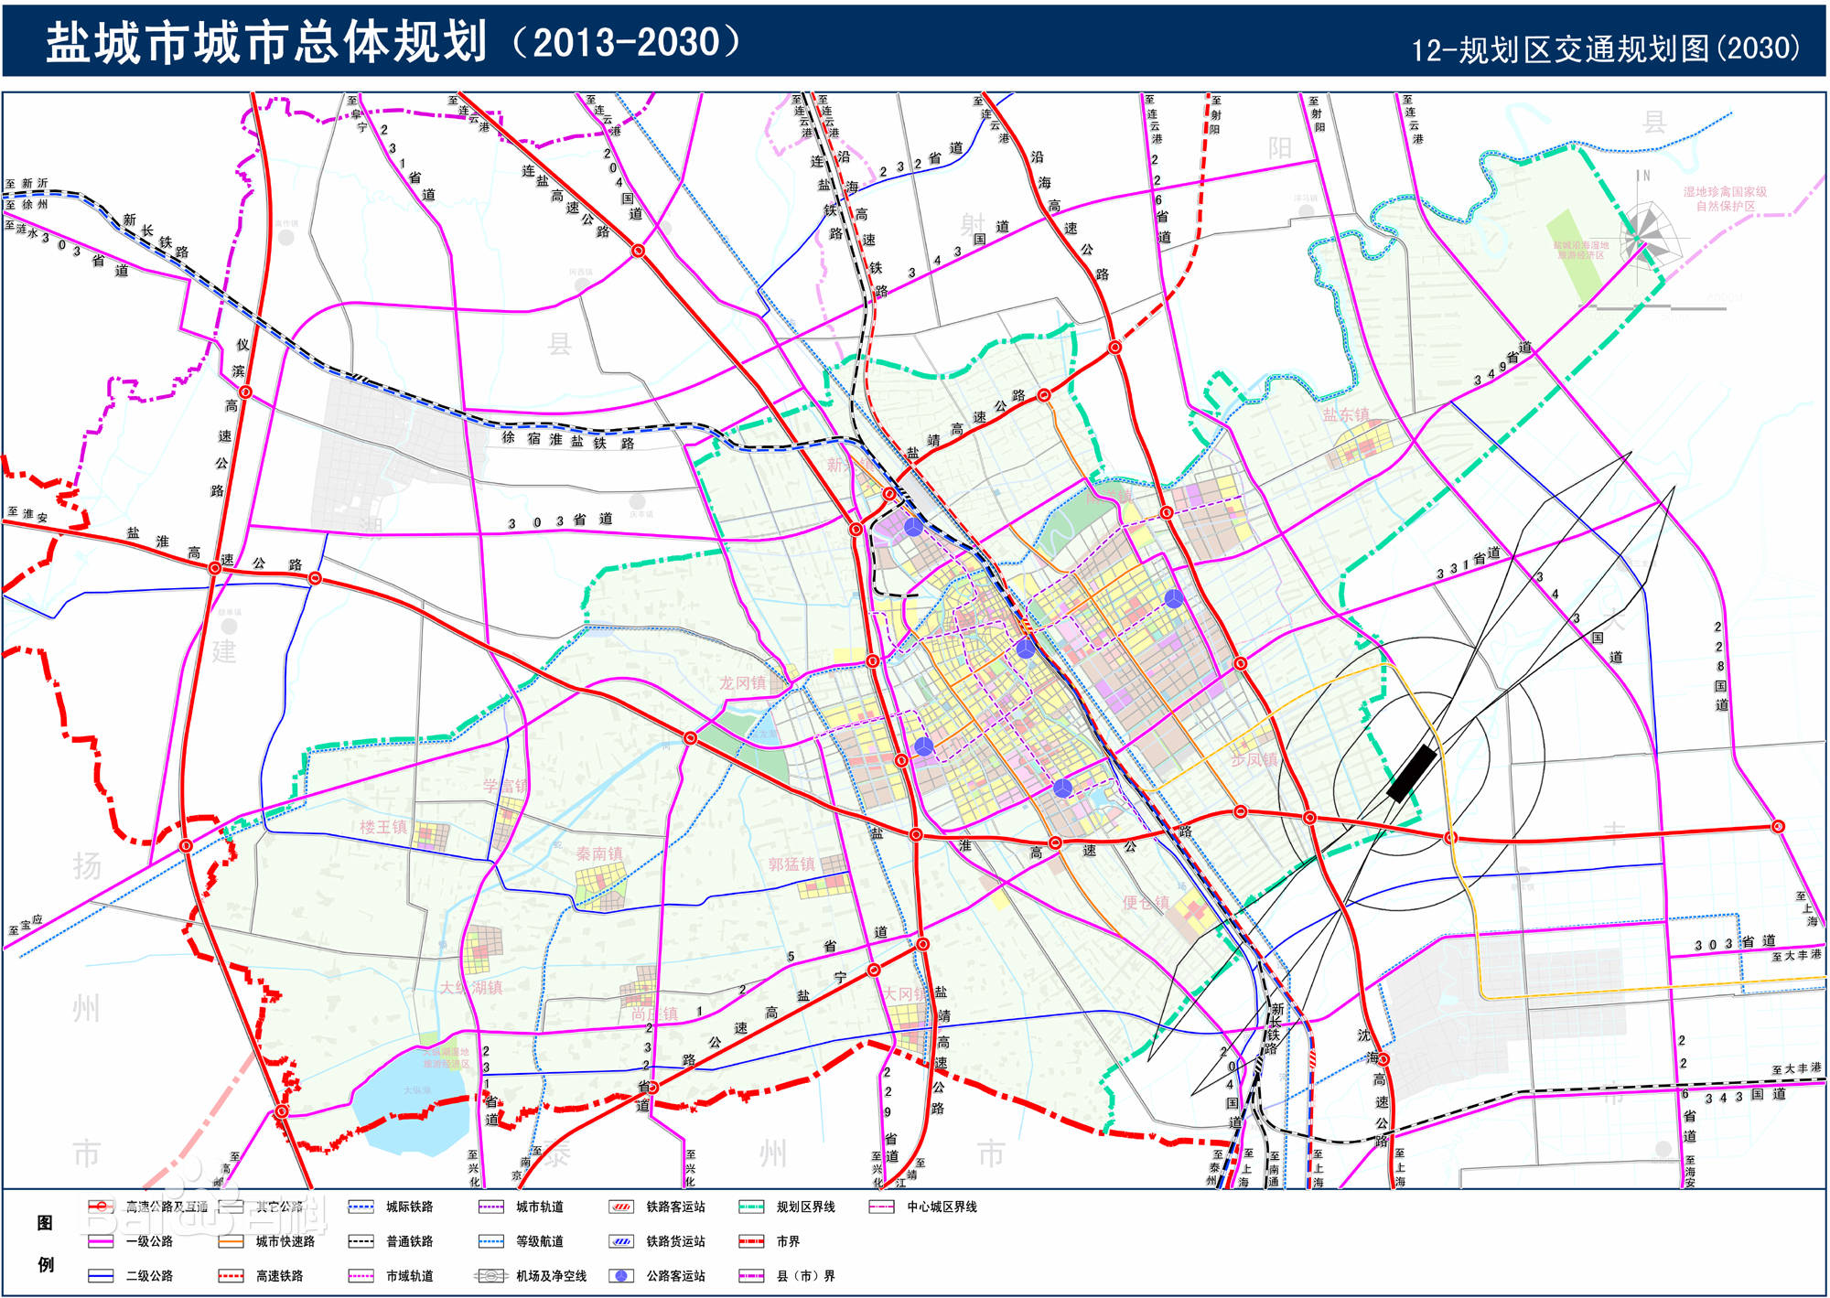Click the railway freight station legend icon
The image size is (1830, 1298).
tap(622, 1241)
